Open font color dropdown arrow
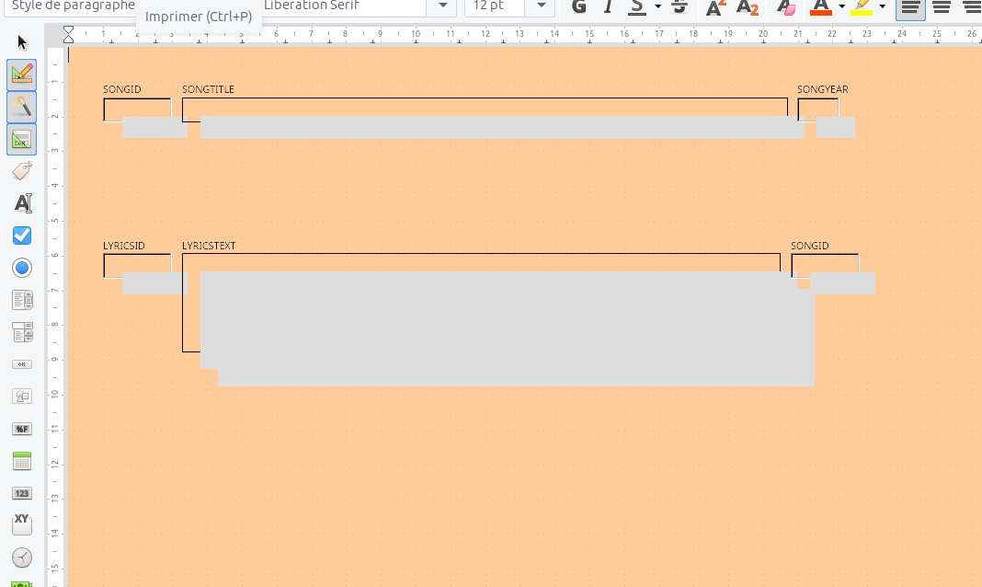 point(841,6)
